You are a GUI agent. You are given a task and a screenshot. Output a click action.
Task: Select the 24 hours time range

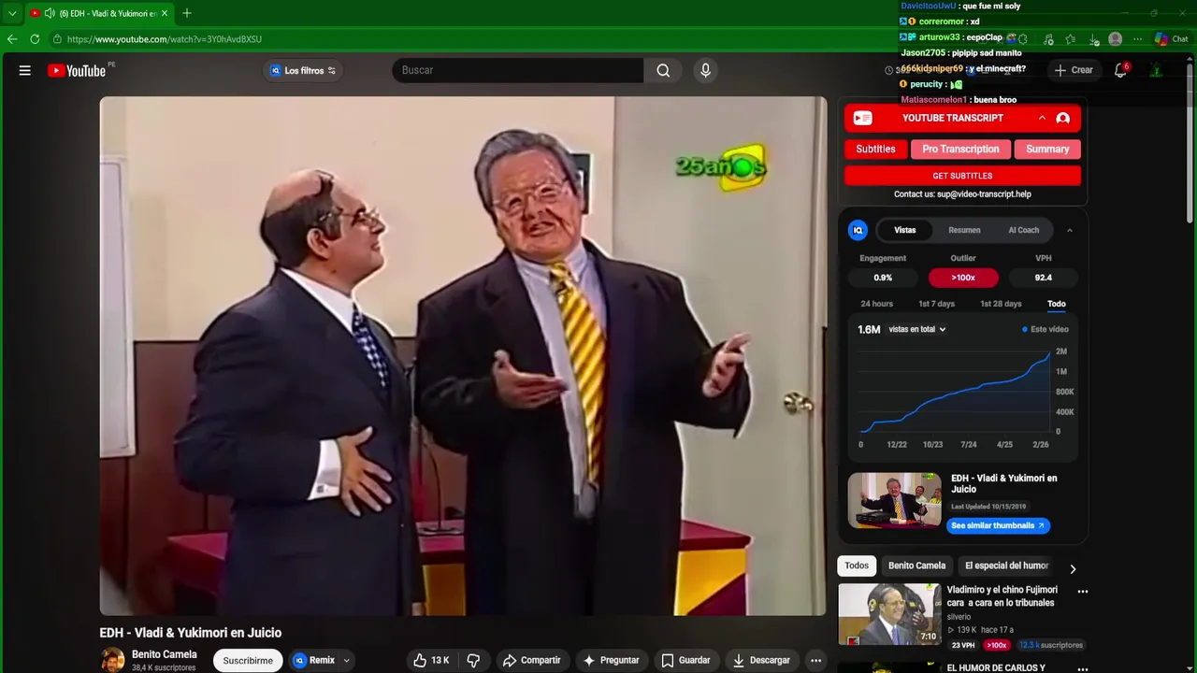pos(877,304)
